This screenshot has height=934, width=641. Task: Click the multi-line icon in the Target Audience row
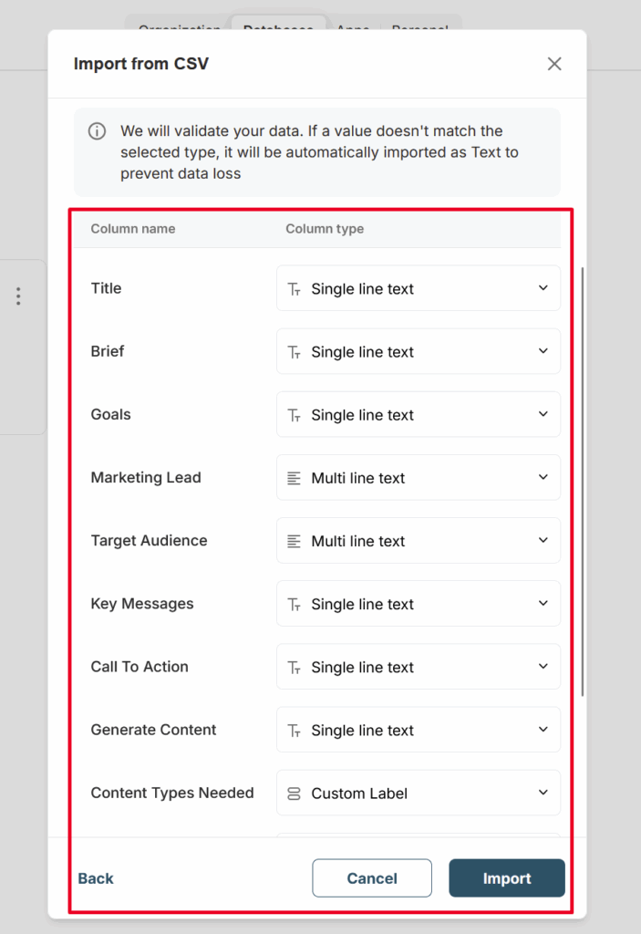tap(294, 541)
